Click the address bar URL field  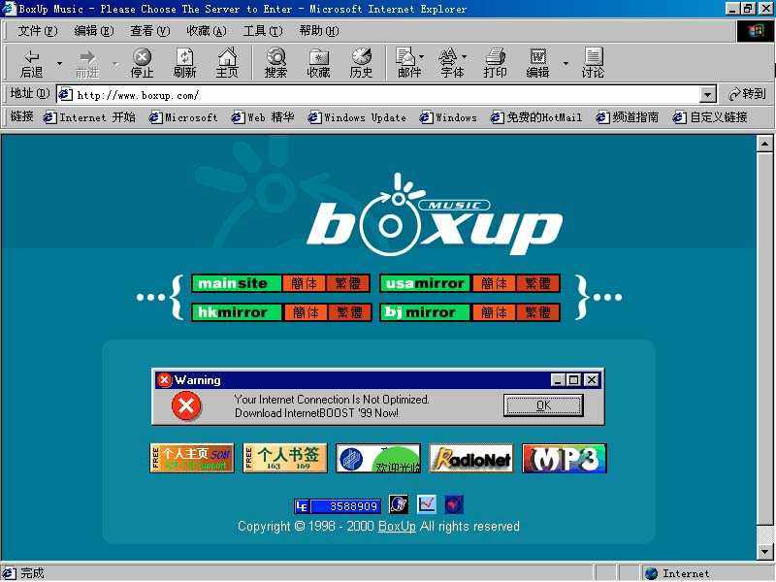pos(378,94)
